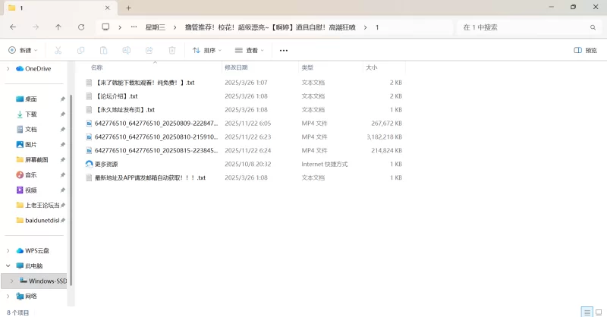The width and height of the screenshot is (607, 317).
Task: Click the Refresh button in navigation bar
Action: (x=81, y=27)
